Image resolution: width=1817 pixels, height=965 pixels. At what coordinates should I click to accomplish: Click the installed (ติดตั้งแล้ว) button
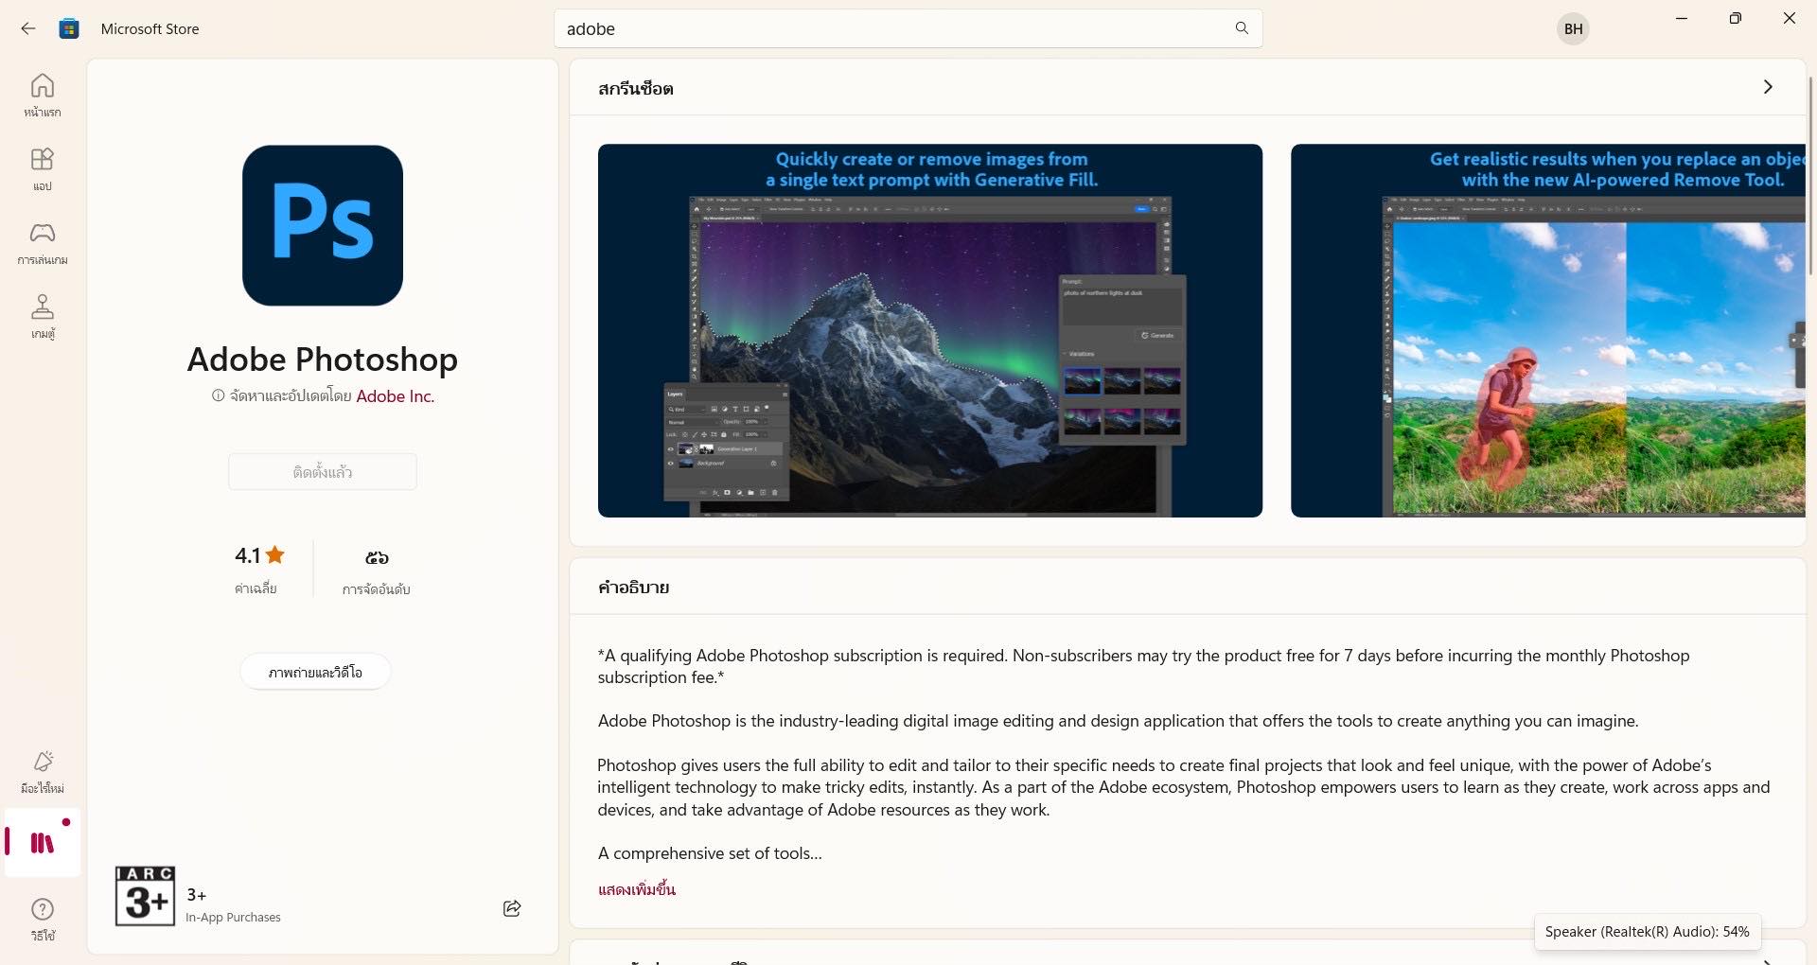[323, 471]
